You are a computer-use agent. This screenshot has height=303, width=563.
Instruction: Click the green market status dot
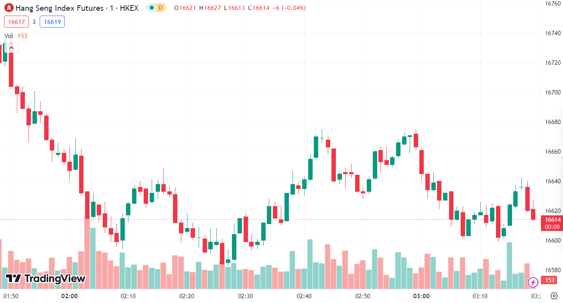pyautogui.click(x=151, y=8)
